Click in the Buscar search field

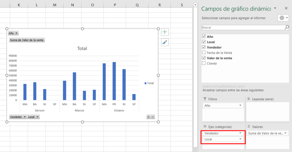[x=242, y=27]
